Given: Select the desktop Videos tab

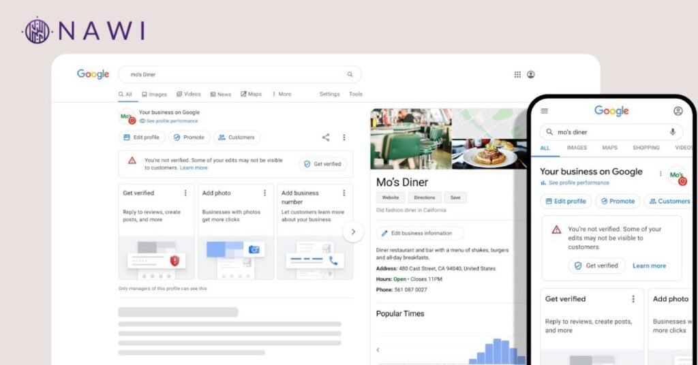Looking at the screenshot, I should [189, 94].
